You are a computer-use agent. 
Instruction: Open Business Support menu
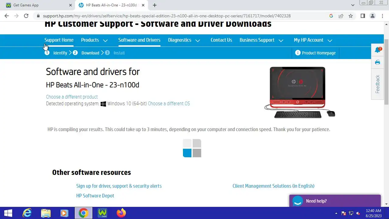coord(257,40)
